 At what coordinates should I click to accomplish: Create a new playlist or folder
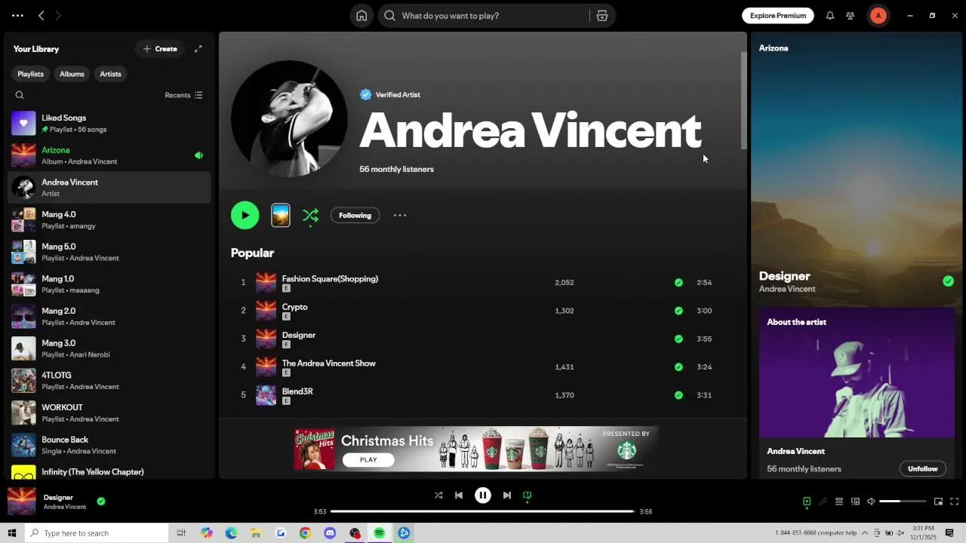point(160,49)
